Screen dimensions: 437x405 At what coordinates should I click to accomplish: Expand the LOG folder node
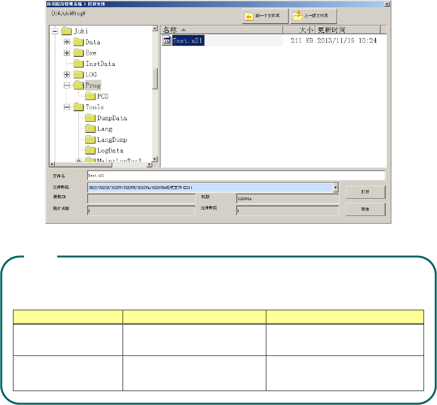pos(67,75)
